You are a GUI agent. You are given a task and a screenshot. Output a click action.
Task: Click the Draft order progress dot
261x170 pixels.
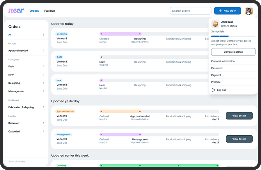click(101, 57)
